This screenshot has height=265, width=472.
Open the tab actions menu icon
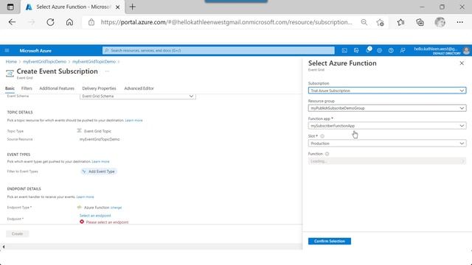pos(10,7)
